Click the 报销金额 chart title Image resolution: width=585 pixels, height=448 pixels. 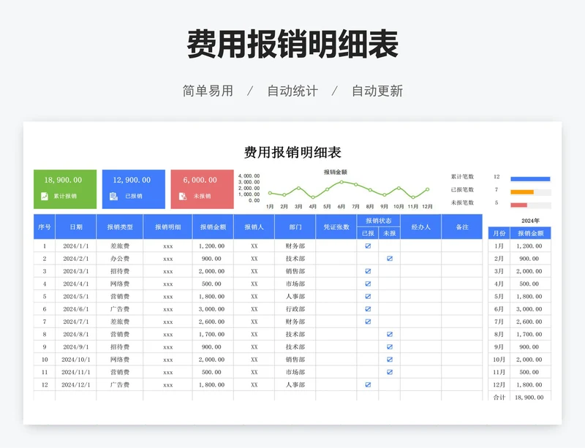click(x=336, y=172)
